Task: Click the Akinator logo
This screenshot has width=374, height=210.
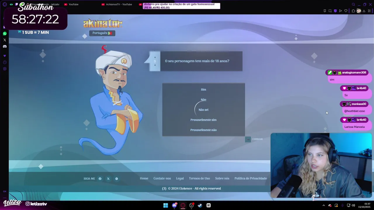Action: coord(103,23)
